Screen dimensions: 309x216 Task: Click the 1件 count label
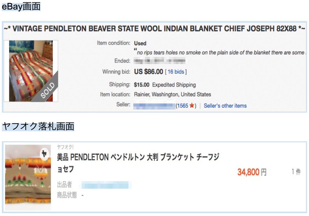(x=296, y=172)
